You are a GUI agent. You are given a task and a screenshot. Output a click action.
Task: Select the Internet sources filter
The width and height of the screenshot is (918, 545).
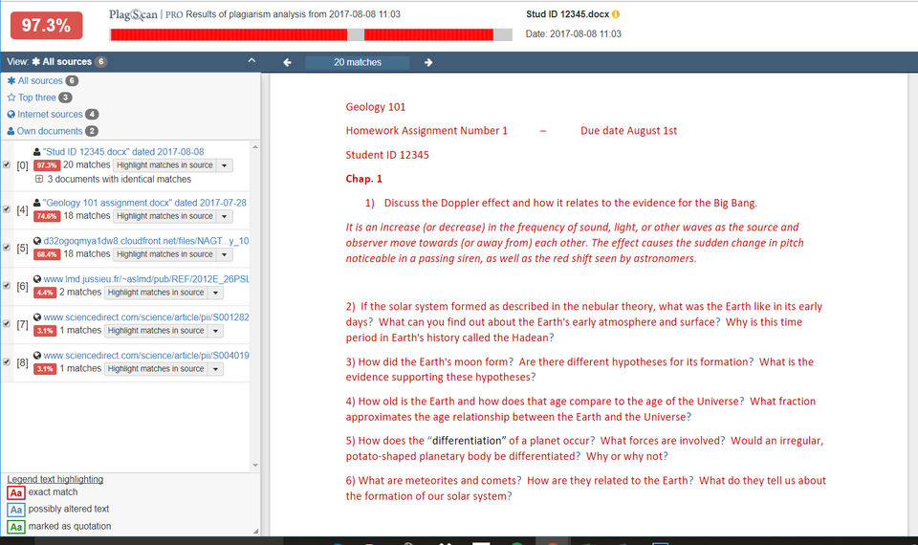53,114
